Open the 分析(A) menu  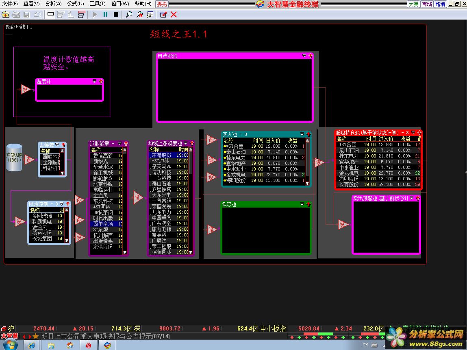pyautogui.click(x=53, y=4)
